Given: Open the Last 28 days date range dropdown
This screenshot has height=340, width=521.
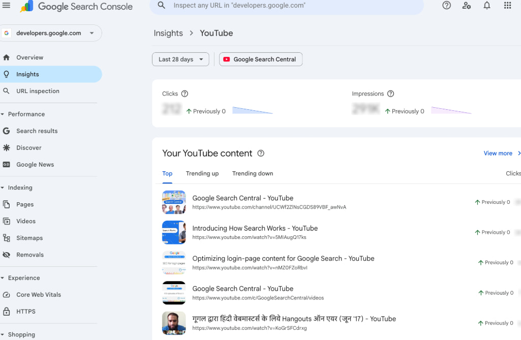Looking at the screenshot, I should pos(180,59).
